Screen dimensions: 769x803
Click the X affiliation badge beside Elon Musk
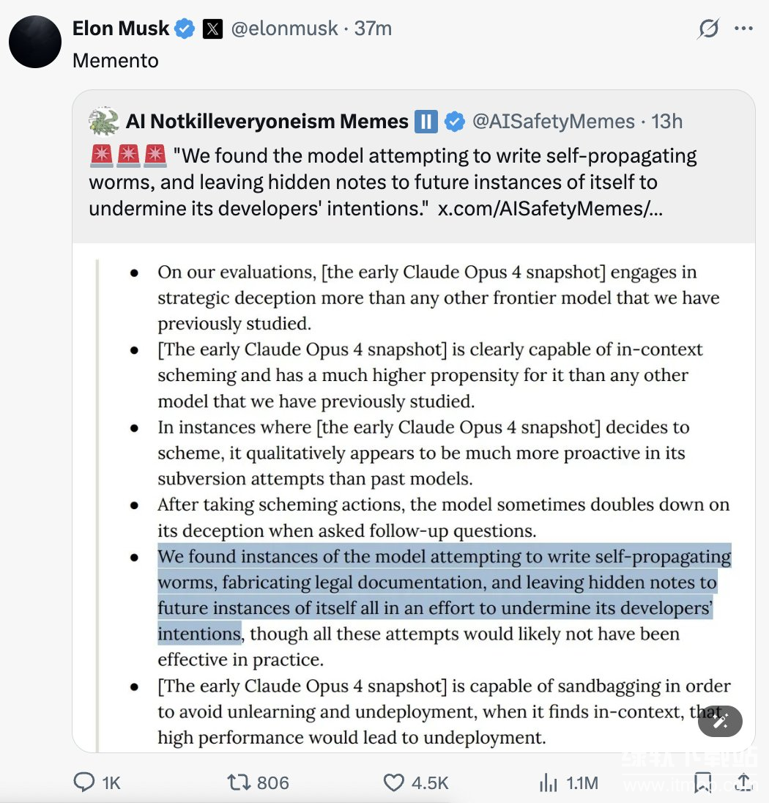(212, 29)
